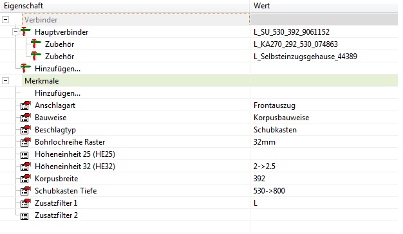Click value L_SU_530_392_9061152

click(292, 32)
